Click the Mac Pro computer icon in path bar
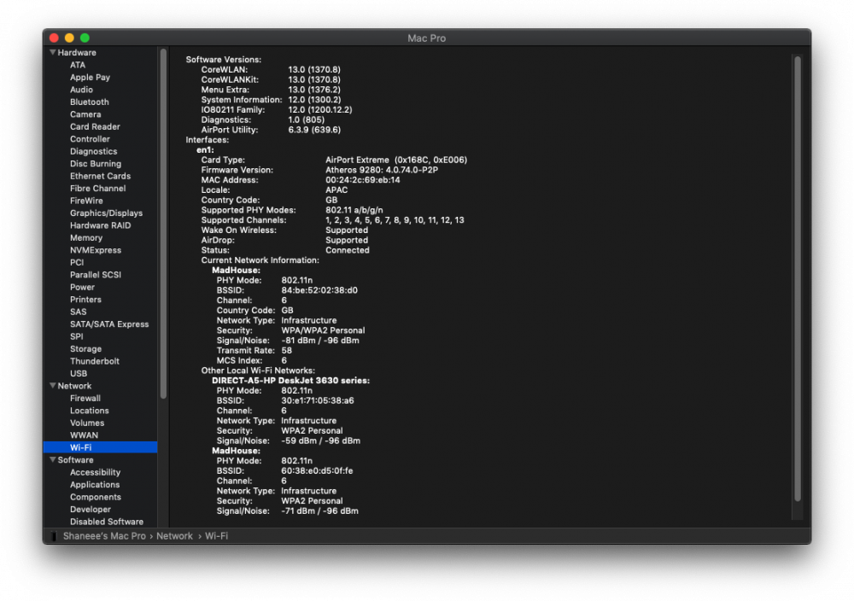The image size is (854, 601). tap(53, 536)
